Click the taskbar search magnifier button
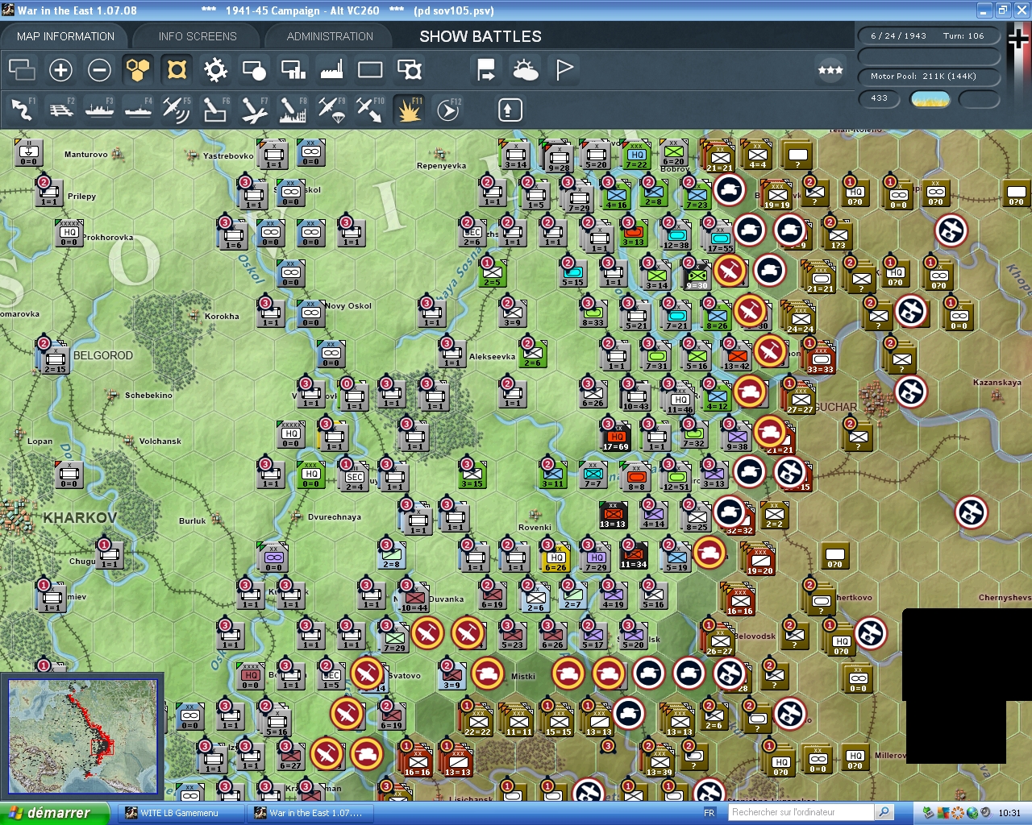1032x825 pixels. [x=884, y=812]
